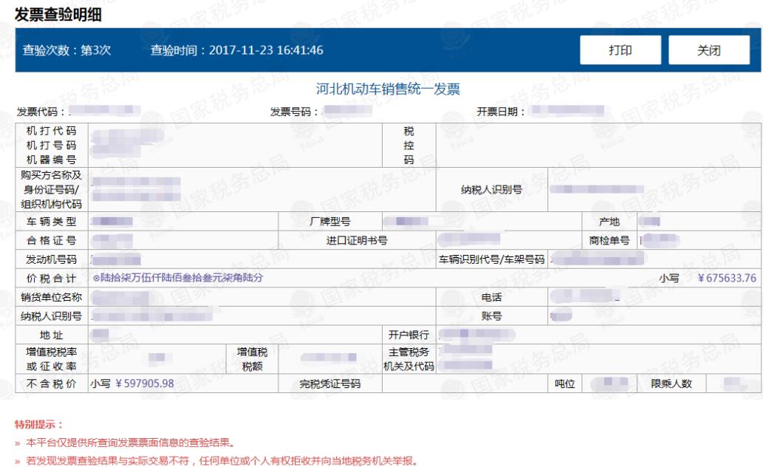Select the 发动机号码 row label
This screenshot has height=467, width=763.
[52, 259]
